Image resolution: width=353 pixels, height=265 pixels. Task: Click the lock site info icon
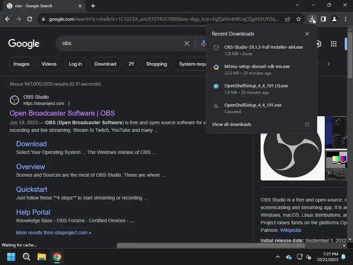pyautogui.click(x=43, y=19)
